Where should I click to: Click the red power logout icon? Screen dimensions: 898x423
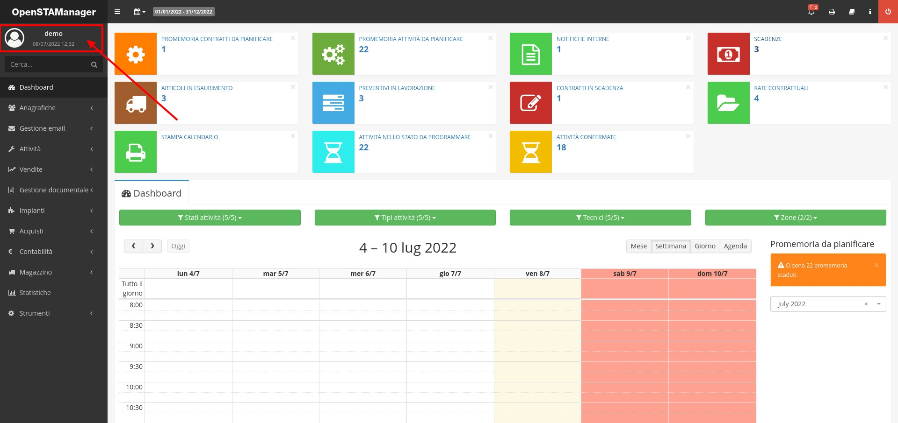[x=888, y=12]
